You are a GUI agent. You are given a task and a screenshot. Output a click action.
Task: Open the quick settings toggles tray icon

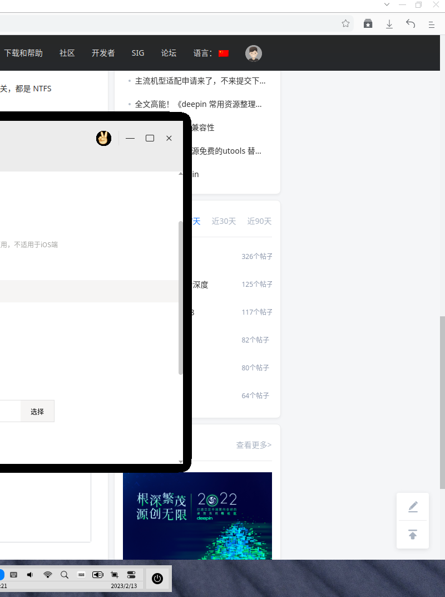pyautogui.click(x=131, y=575)
